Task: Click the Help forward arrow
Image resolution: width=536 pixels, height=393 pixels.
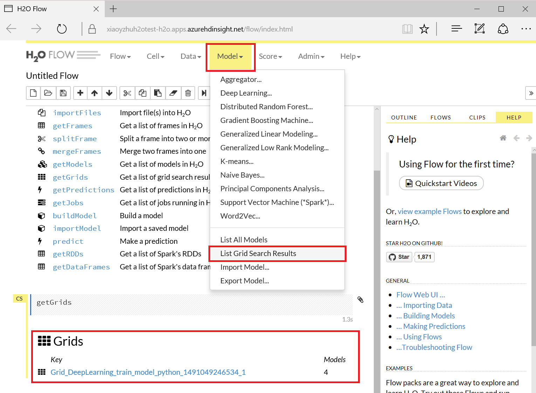Action: coord(529,138)
